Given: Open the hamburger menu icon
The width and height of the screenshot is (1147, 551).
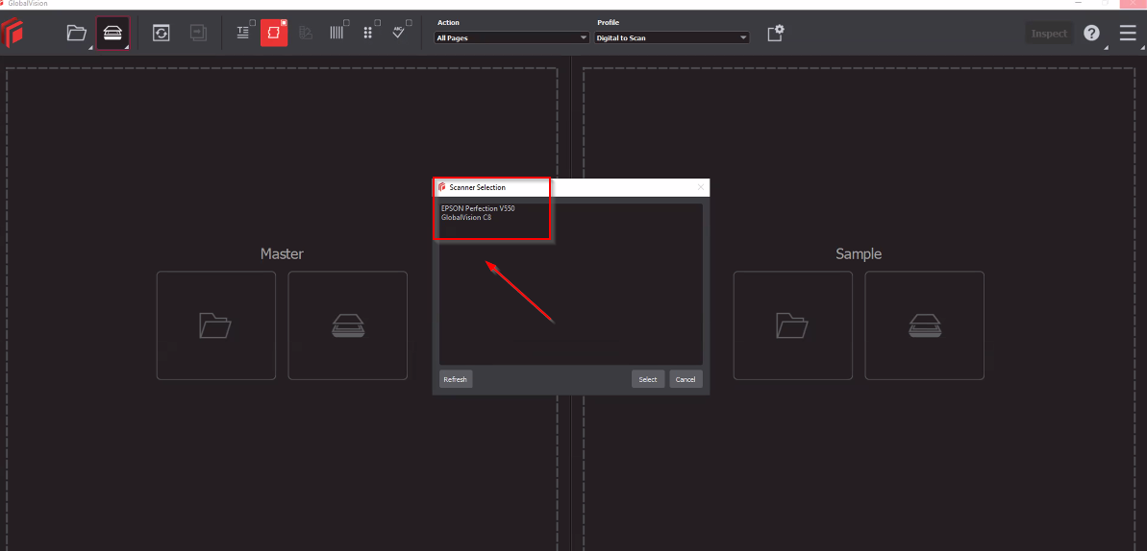Looking at the screenshot, I should pyautogui.click(x=1128, y=34).
